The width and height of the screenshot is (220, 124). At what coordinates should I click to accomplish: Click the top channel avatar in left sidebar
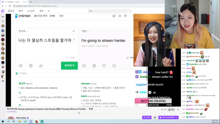(3, 26)
